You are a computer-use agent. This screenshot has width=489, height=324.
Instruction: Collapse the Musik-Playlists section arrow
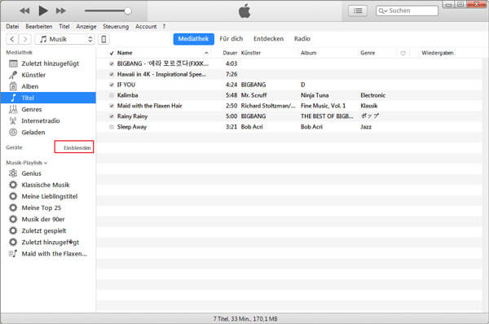(46, 163)
